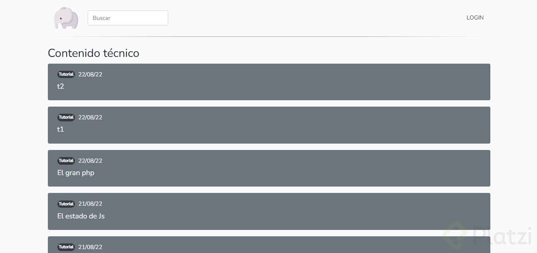Open the El estado de Js post
Image resolution: width=537 pixels, height=253 pixels.
[x=81, y=216]
